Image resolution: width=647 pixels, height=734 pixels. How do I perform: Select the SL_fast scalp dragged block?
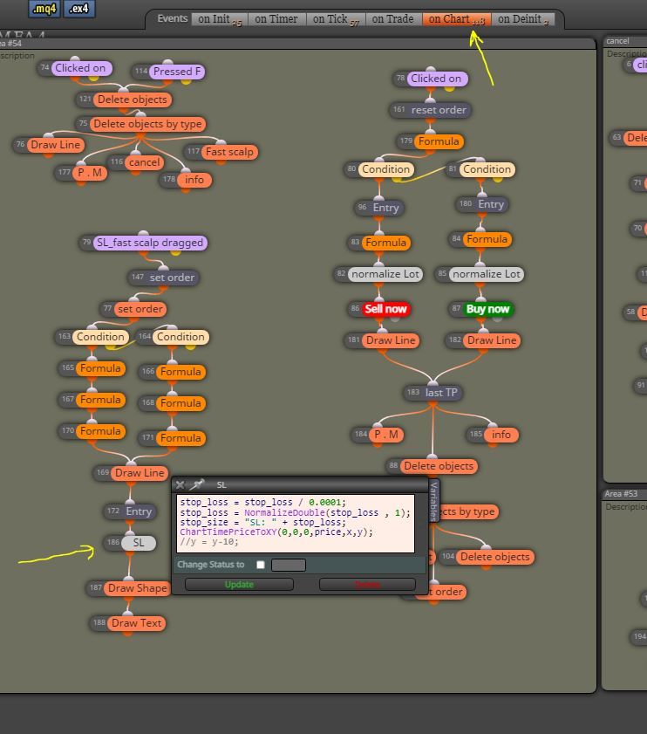coord(150,243)
